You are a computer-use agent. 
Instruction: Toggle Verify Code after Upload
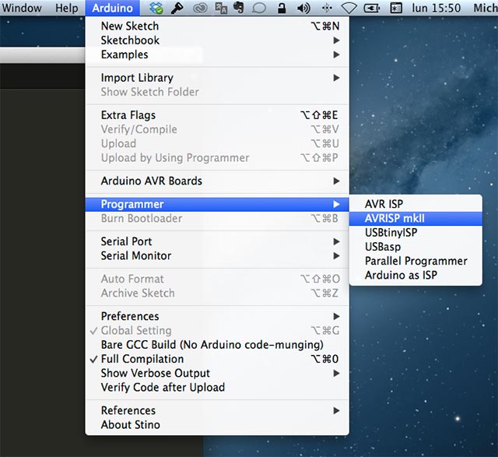[163, 387]
